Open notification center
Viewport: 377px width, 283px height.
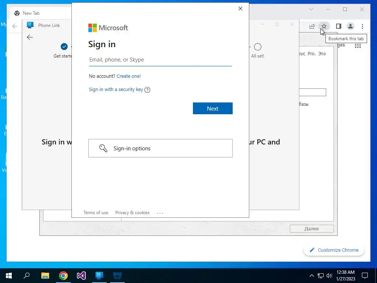[365, 276]
